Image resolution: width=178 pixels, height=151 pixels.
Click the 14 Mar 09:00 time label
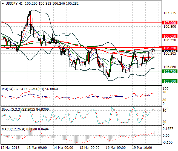(x=63, y=148)
